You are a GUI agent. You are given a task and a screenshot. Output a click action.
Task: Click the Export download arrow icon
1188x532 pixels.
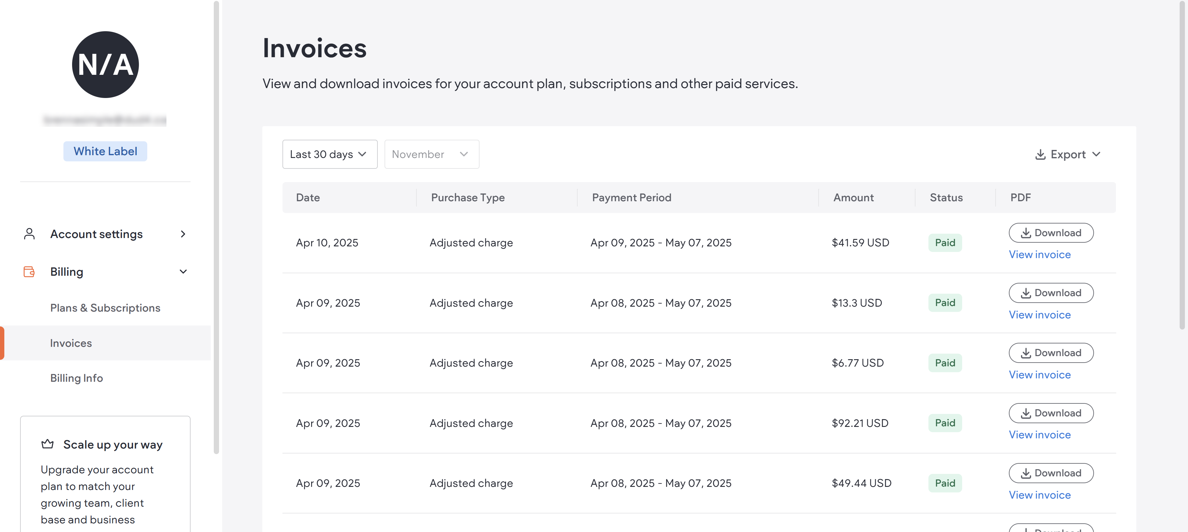[1040, 154]
